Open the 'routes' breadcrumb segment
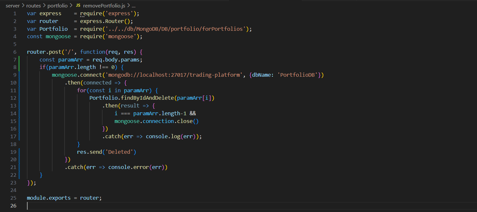Screen dimensions: 477x212 point(34,6)
